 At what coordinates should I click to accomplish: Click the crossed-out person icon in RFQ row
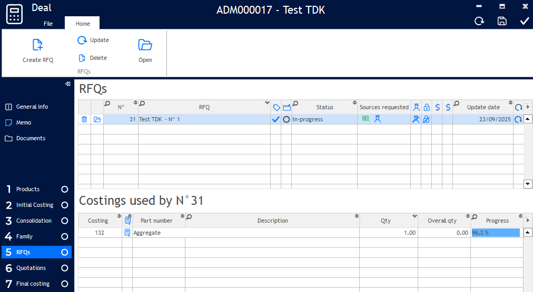(x=416, y=119)
